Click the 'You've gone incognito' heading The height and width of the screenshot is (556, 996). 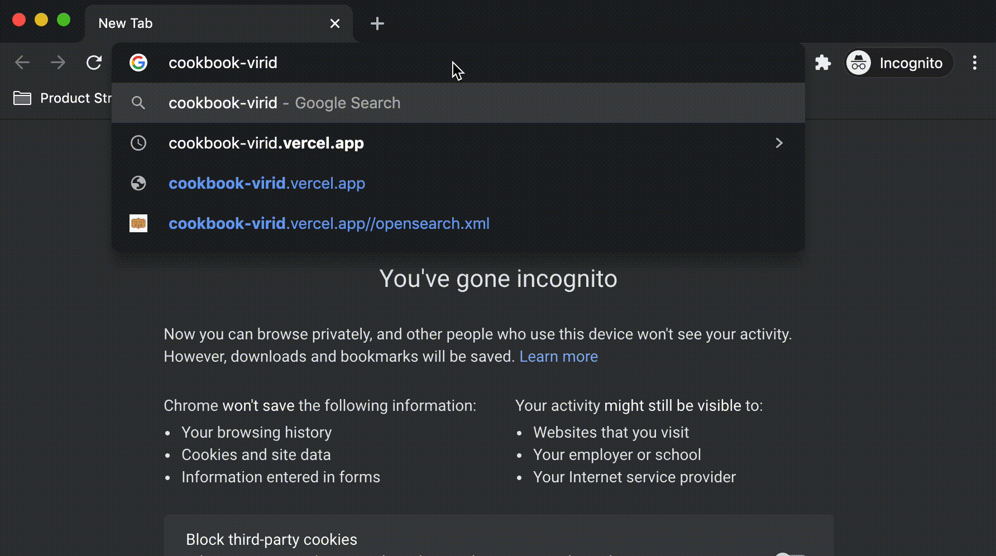[x=498, y=279]
